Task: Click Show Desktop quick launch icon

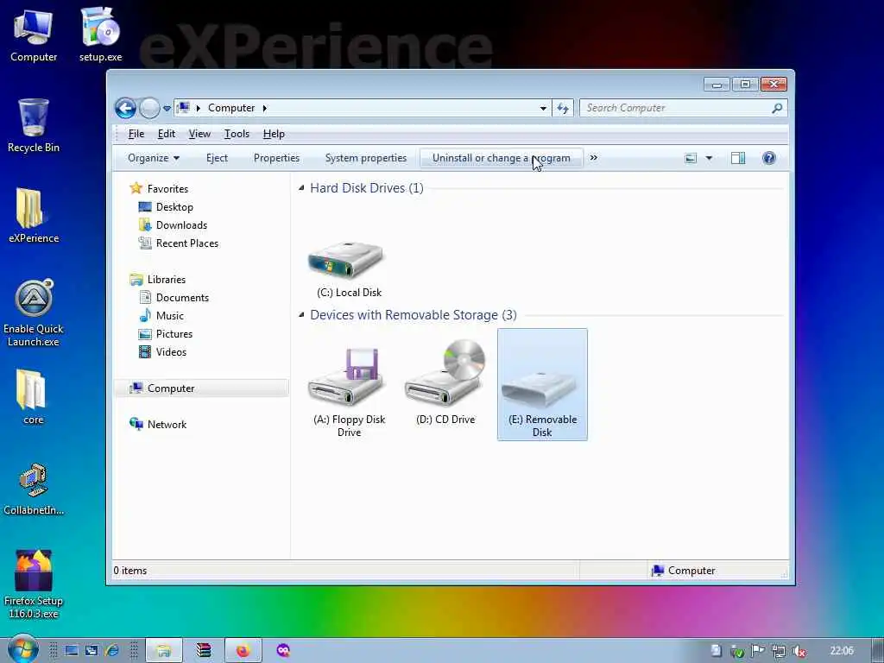Action: point(72,651)
